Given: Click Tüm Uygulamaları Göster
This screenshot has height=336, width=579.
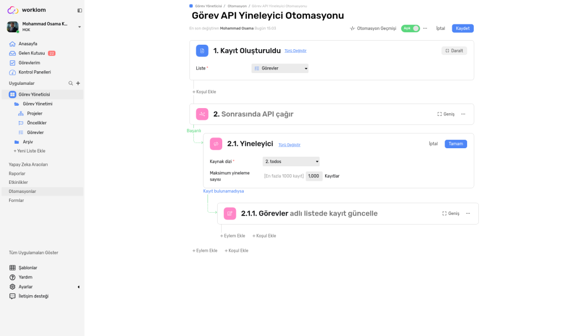Looking at the screenshot, I should 33,253.
